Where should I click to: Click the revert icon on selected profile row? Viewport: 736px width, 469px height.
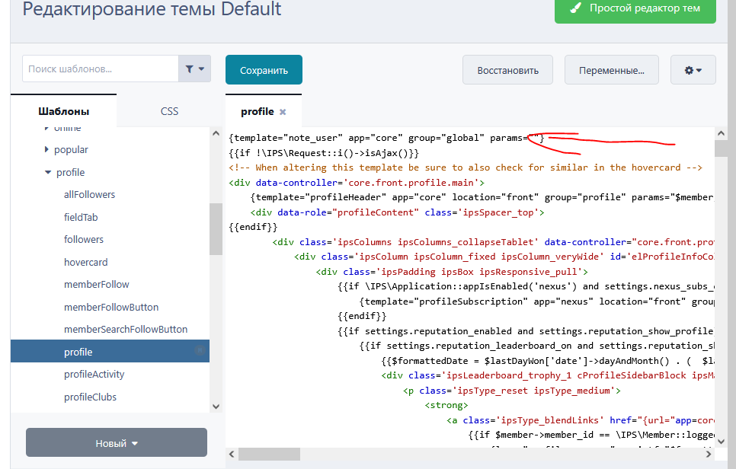pos(200,350)
